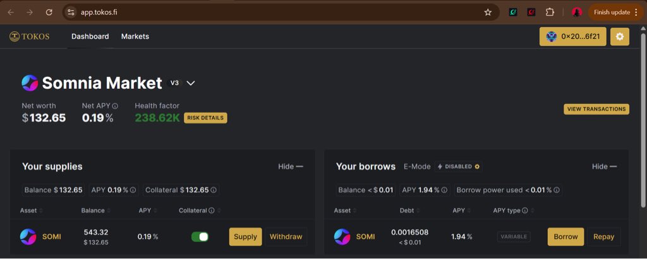Toggle SOMI collateral switch

[x=200, y=237]
